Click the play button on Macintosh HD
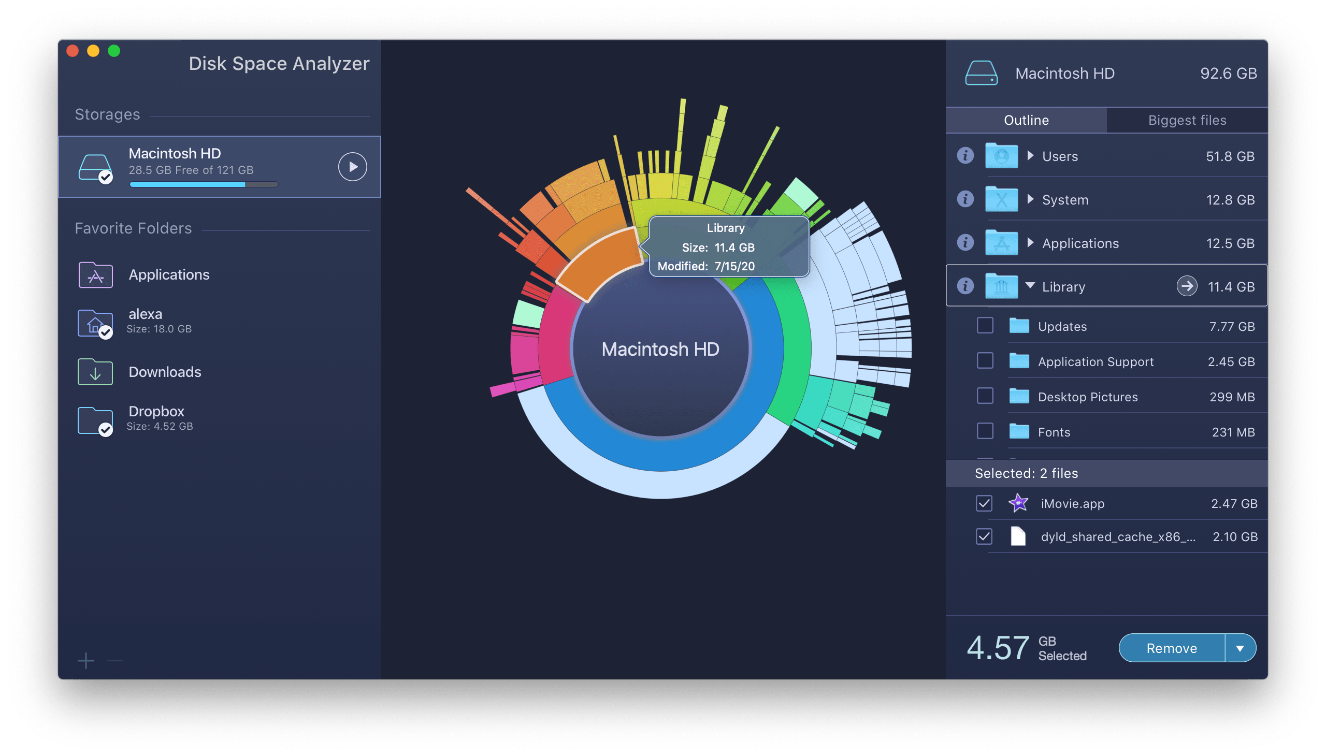1326x756 pixels. click(x=352, y=166)
